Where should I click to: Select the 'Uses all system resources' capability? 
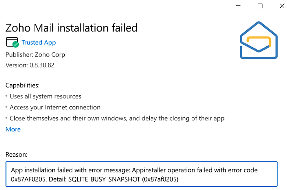pos(45,96)
